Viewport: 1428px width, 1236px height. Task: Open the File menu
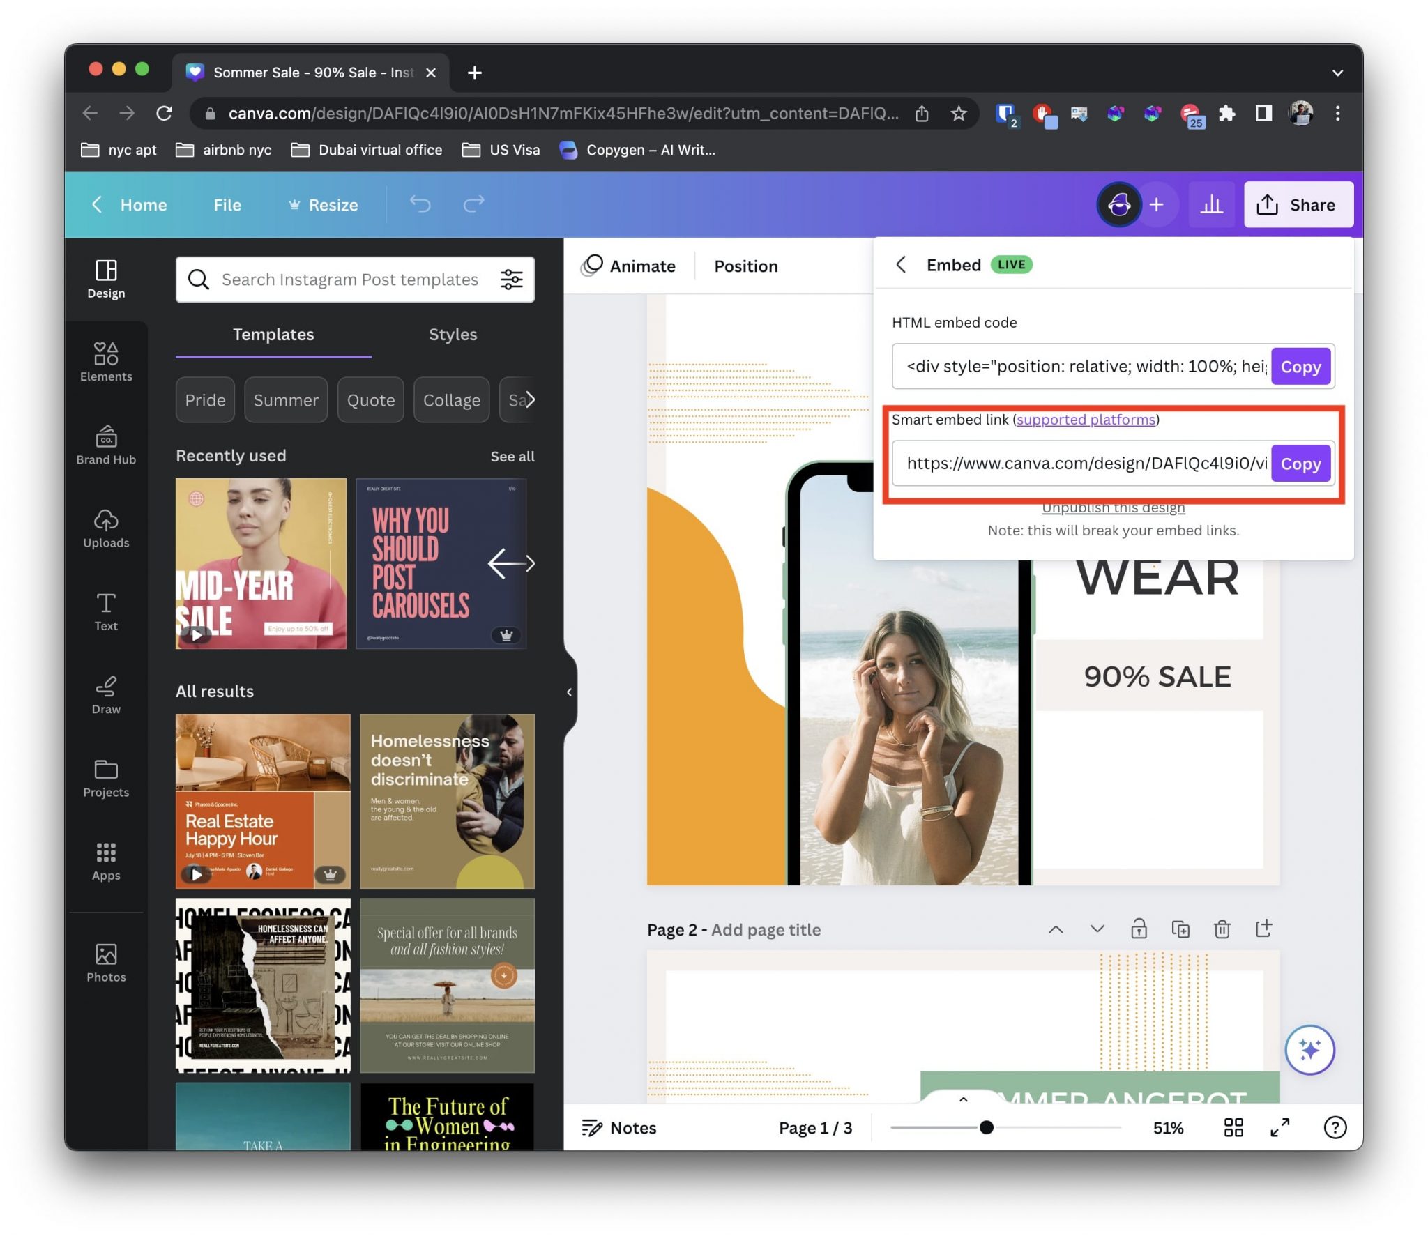(x=227, y=205)
